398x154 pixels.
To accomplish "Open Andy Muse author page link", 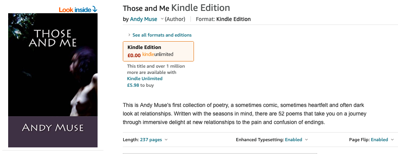I will pos(143,19).
